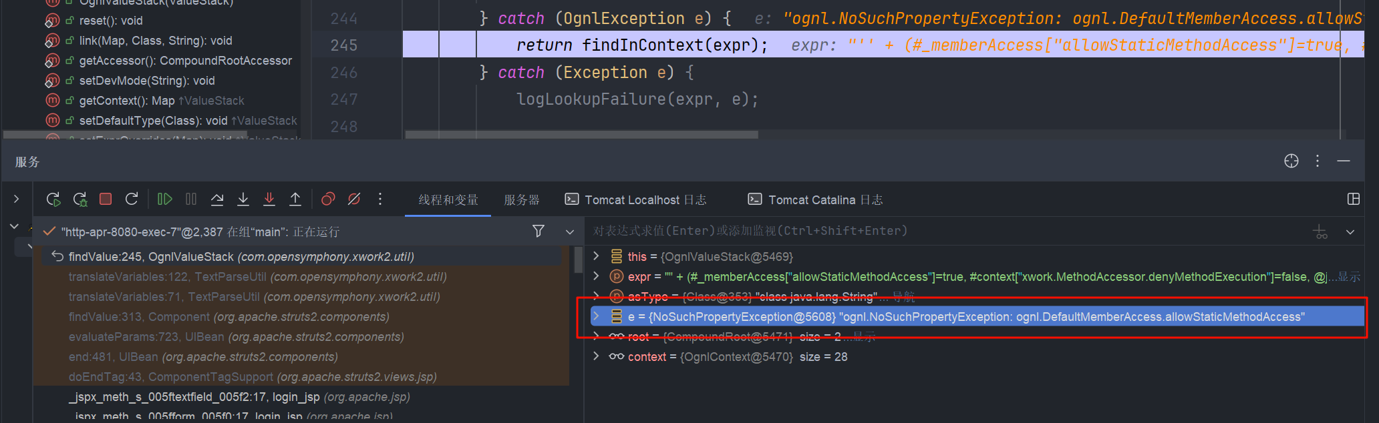Viewport: 1379px width, 423px height.
Task: Select frame translateVariables:71, TextParseUtil
Action: pos(254,297)
